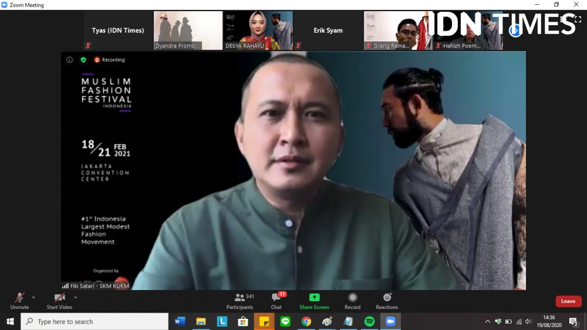Select Erik Syam participant tile
This screenshot has width=587, height=330.
pyautogui.click(x=328, y=31)
